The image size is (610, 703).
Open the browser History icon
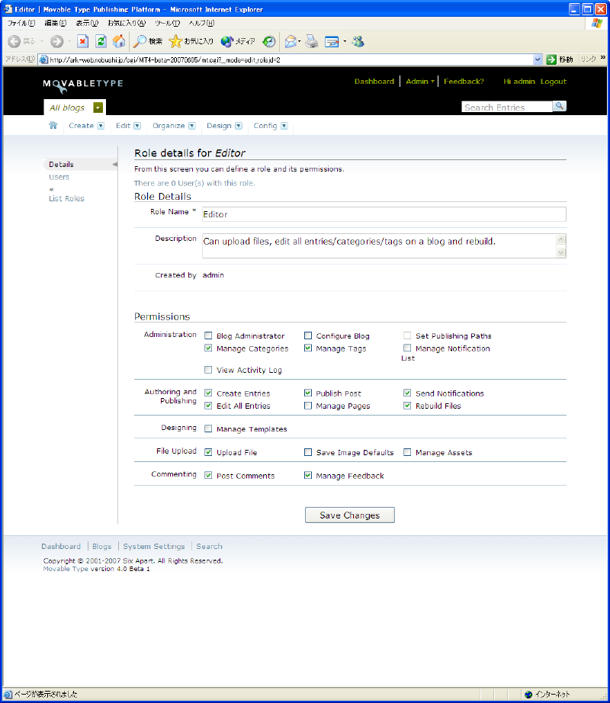click(x=268, y=41)
